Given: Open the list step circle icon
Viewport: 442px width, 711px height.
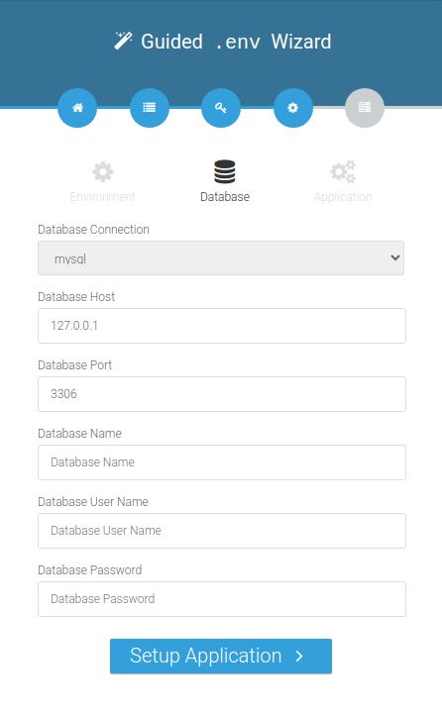Looking at the screenshot, I should (x=150, y=108).
